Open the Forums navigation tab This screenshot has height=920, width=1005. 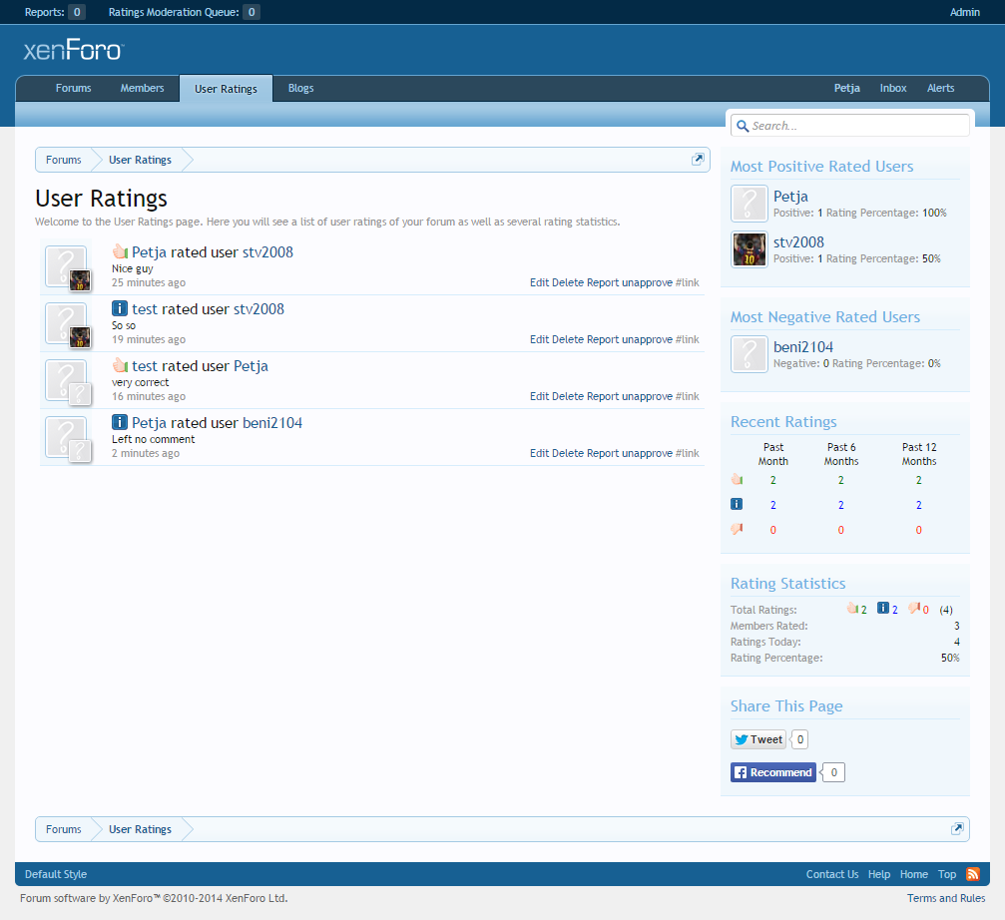(x=73, y=89)
